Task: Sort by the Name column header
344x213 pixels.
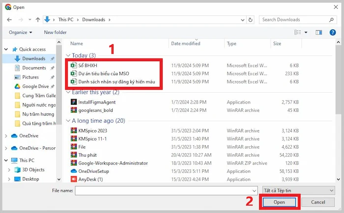Action: tap(77, 43)
